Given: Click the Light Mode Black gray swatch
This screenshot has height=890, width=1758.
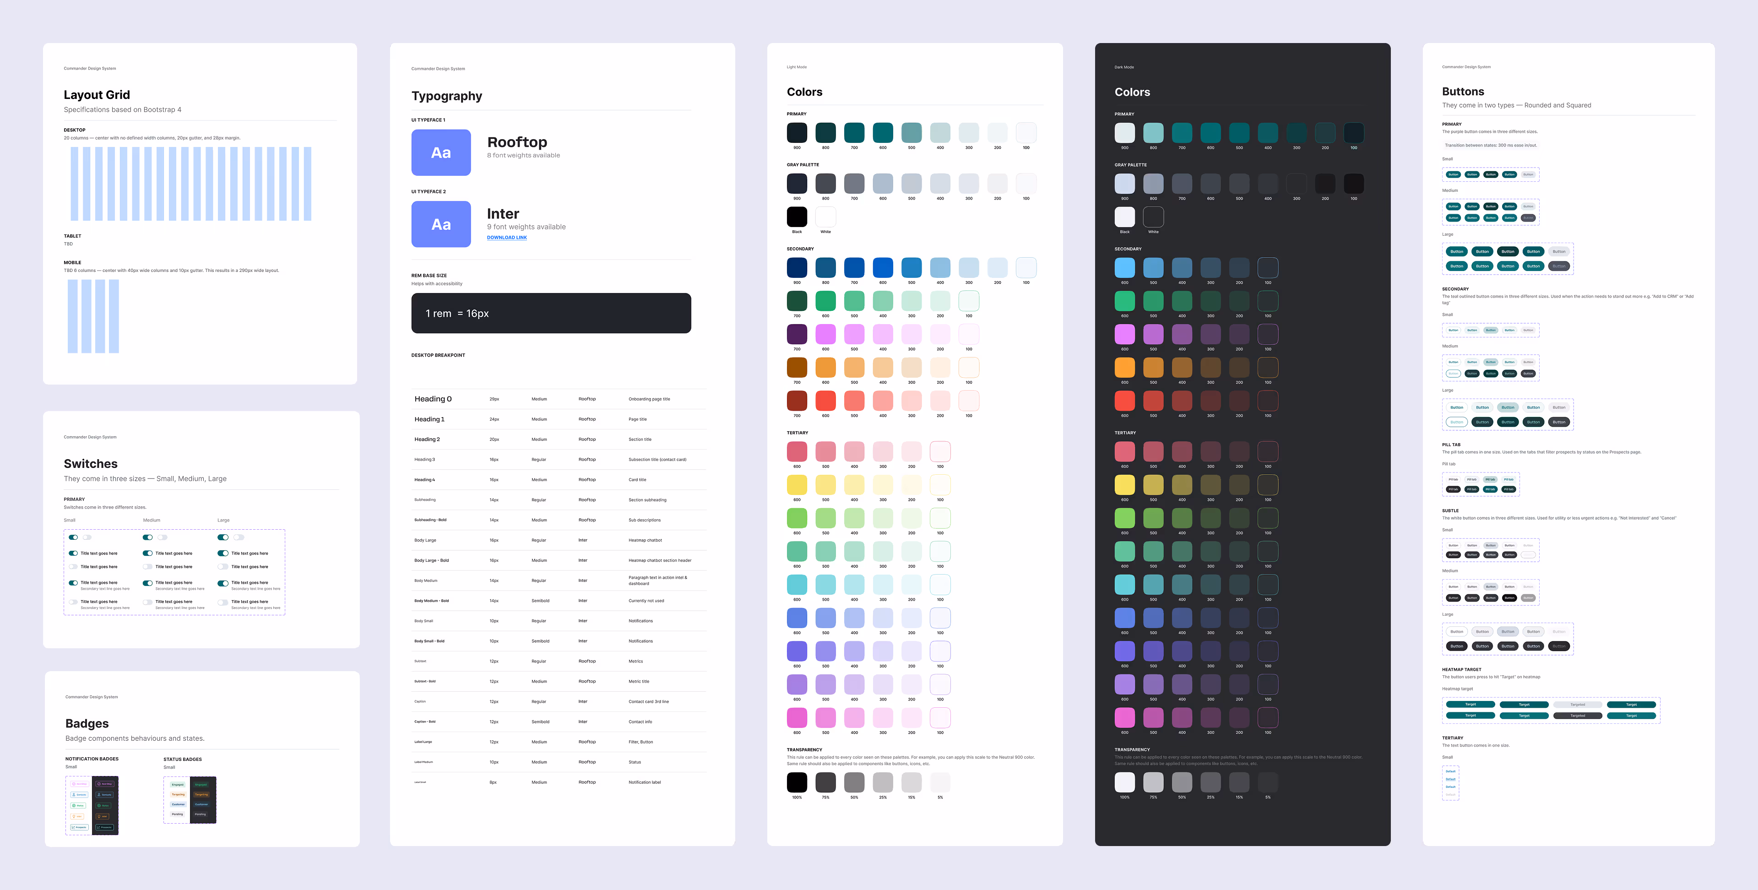Looking at the screenshot, I should point(797,217).
